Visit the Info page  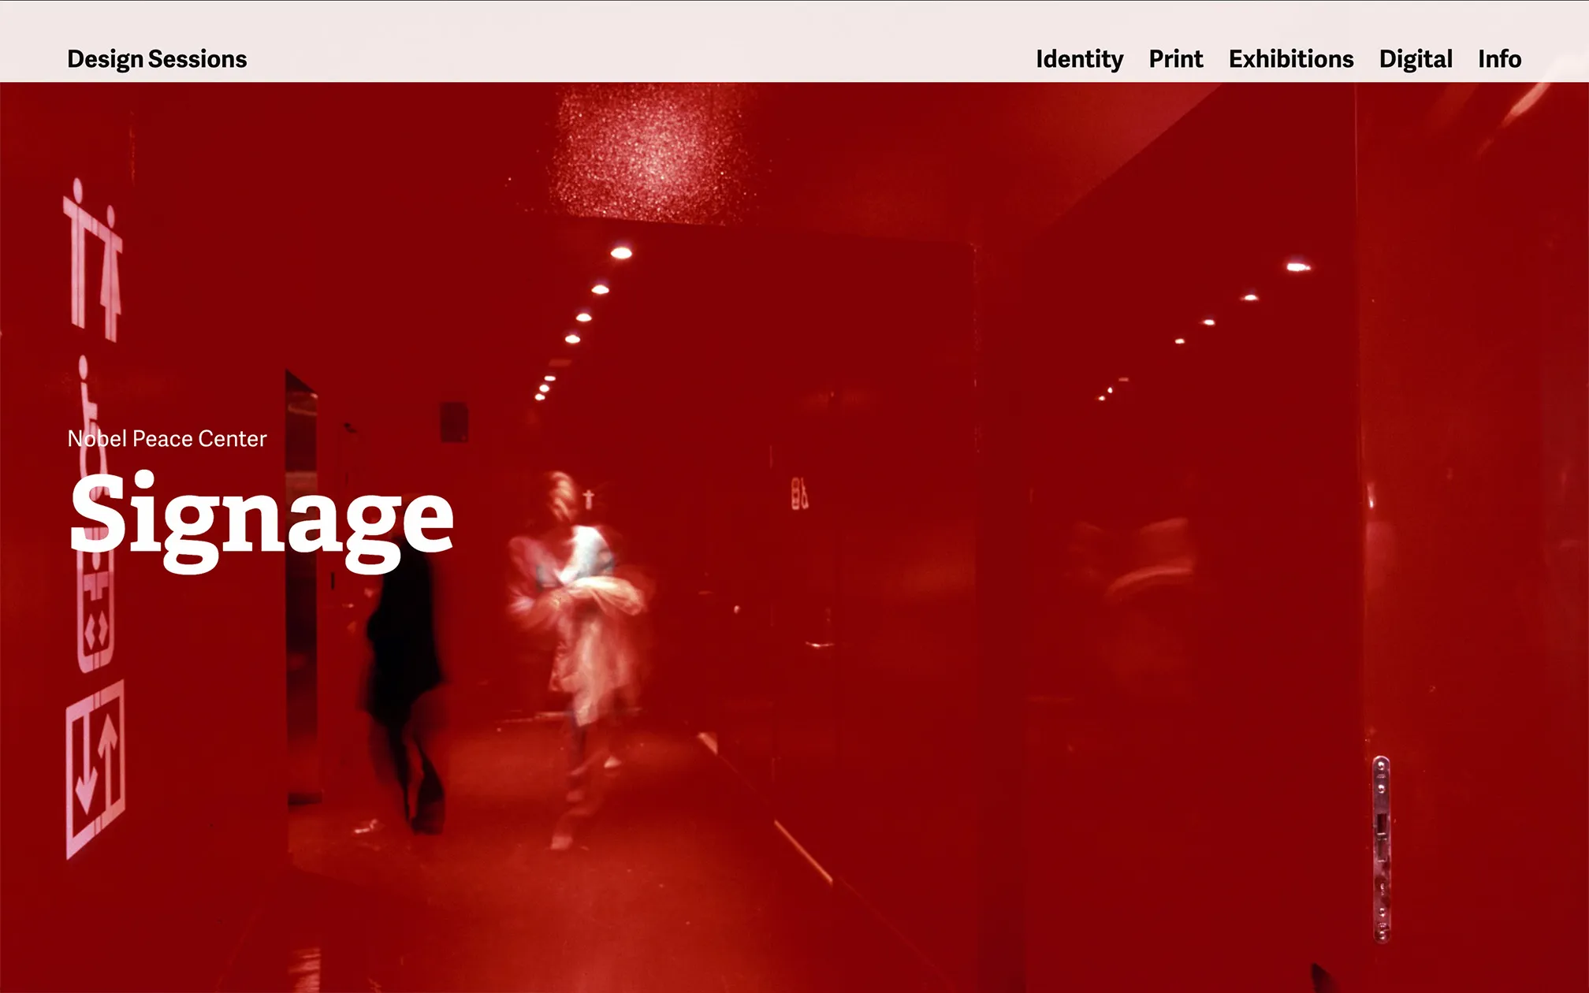click(1499, 59)
